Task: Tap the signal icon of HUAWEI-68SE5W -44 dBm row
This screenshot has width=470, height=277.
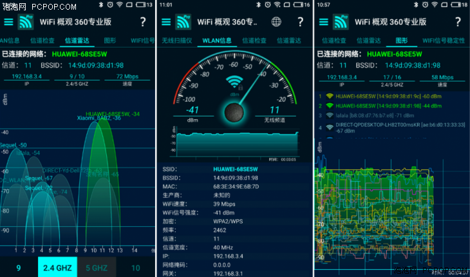Action: click(x=330, y=106)
